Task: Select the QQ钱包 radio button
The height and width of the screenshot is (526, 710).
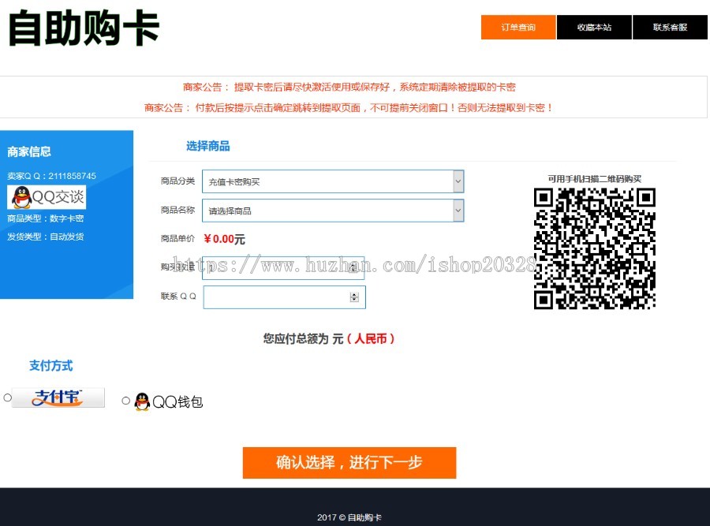Action: (126, 401)
